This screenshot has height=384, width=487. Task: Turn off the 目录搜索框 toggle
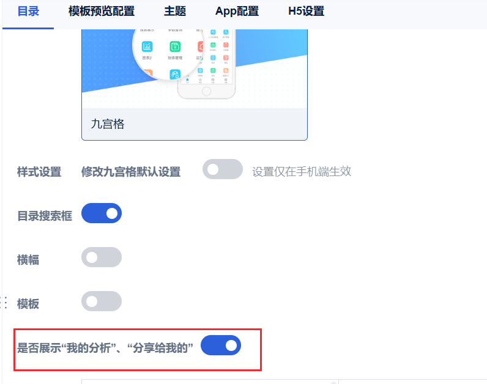(102, 213)
